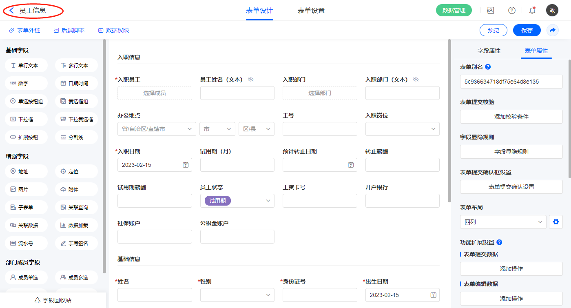Click the help icon beside 表单别名
The width and height of the screenshot is (571, 308).
488,67
